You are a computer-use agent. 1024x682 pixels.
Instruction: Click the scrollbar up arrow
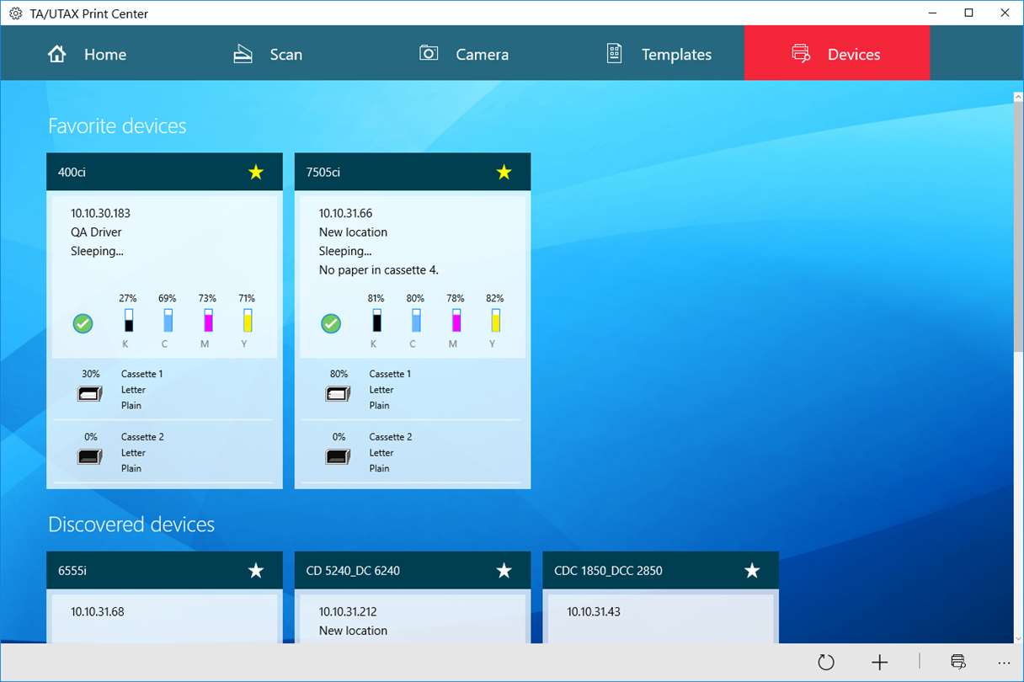tap(1017, 98)
